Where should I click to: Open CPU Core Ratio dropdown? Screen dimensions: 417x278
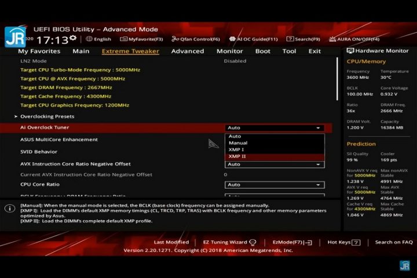point(275,185)
